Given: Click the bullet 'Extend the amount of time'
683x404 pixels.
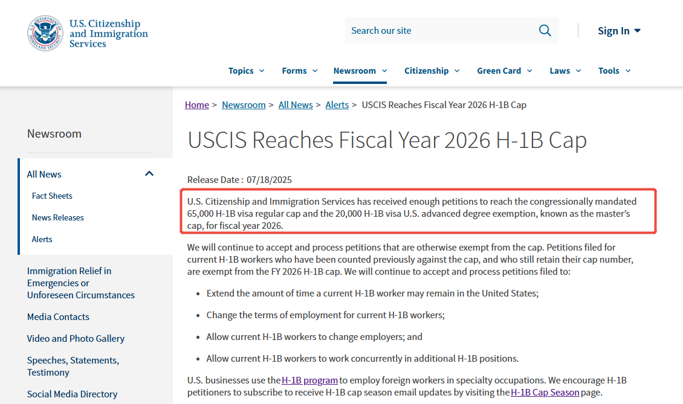Looking at the screenshot, I should pyautogui.click(x=372, y=293).
